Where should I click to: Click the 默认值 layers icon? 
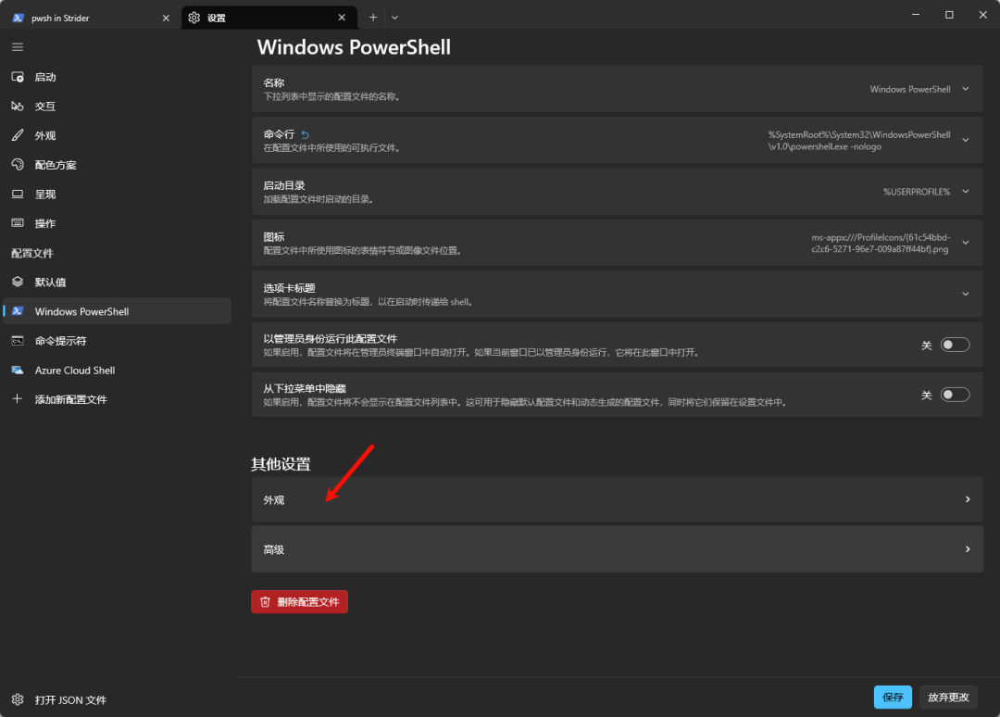click(18, 282)
